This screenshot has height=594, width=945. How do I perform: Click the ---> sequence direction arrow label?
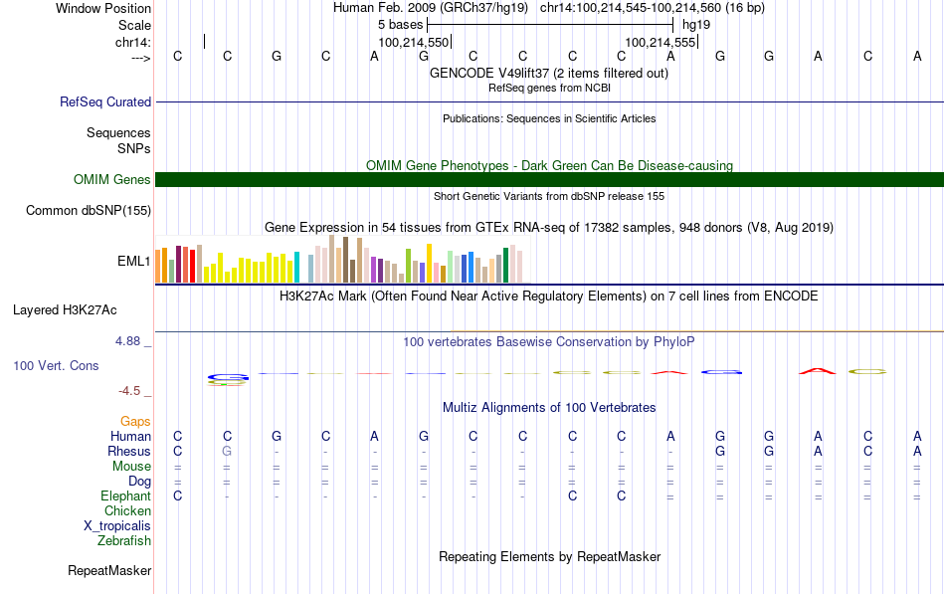pos(141,58)
